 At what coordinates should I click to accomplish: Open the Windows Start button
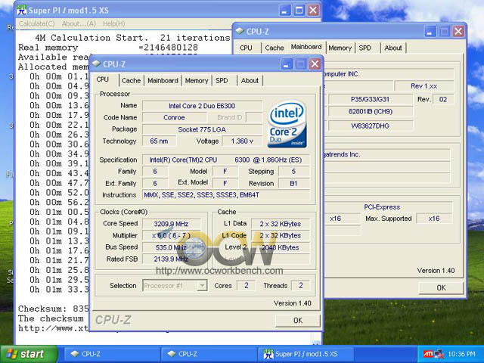click(29, 354)
